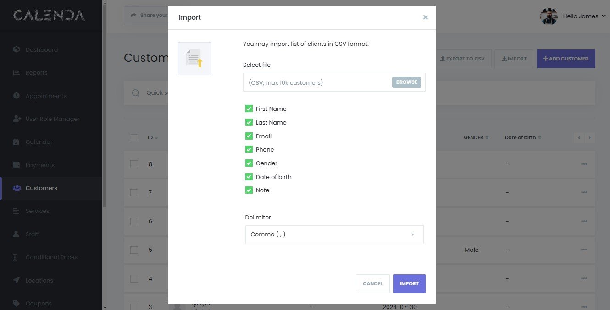Uncheck the Email field checkbox
Image resolution: width=610 pixels, height=310 pixels.
(x=249, y=136)
